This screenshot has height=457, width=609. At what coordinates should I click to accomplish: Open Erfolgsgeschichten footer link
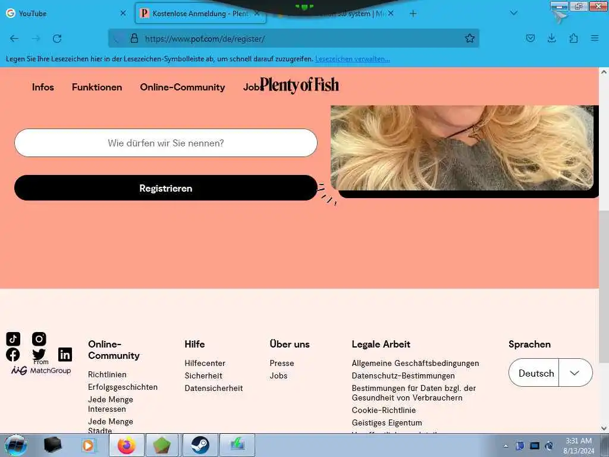[123, 387]
